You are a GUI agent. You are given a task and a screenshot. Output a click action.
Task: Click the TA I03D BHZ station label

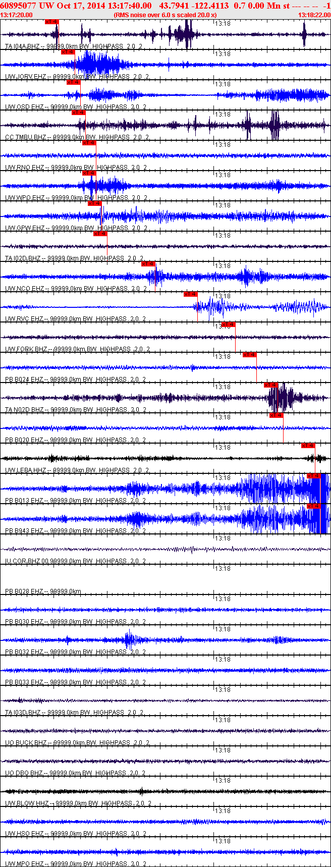point(74,713)
